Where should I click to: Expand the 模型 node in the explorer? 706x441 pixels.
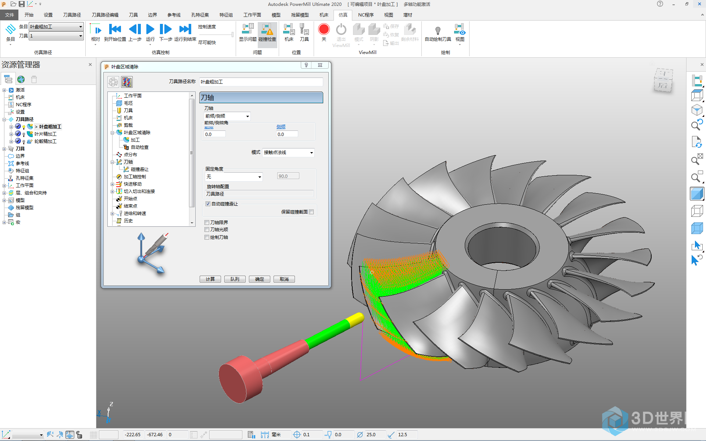coord(4,200)
